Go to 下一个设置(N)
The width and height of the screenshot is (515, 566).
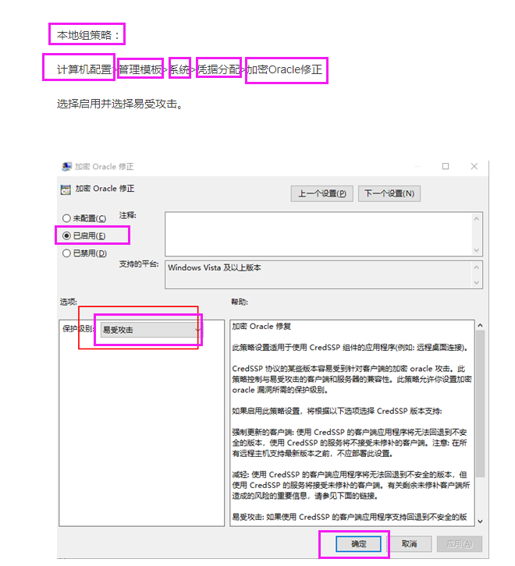[x=389, y=194]
